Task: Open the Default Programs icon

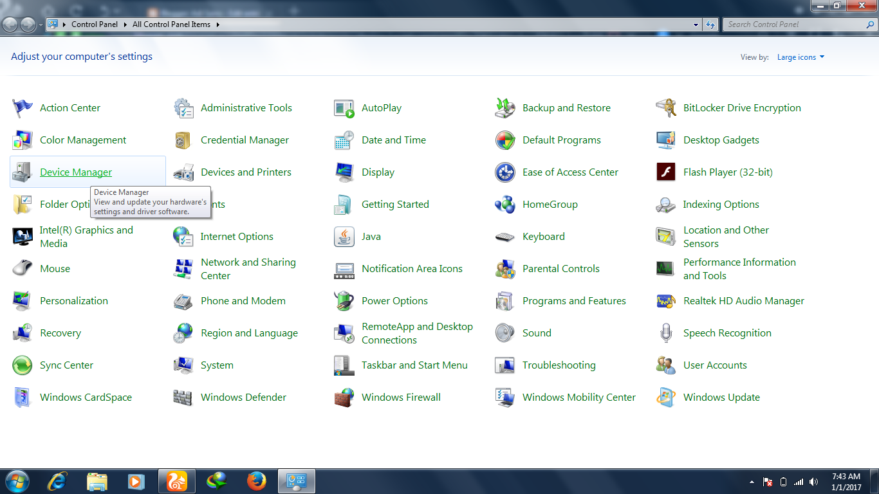Action: [x=505, y=140]
